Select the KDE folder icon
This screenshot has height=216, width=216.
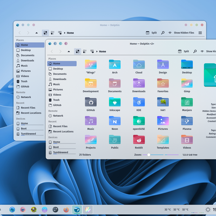tap(139, 102)
